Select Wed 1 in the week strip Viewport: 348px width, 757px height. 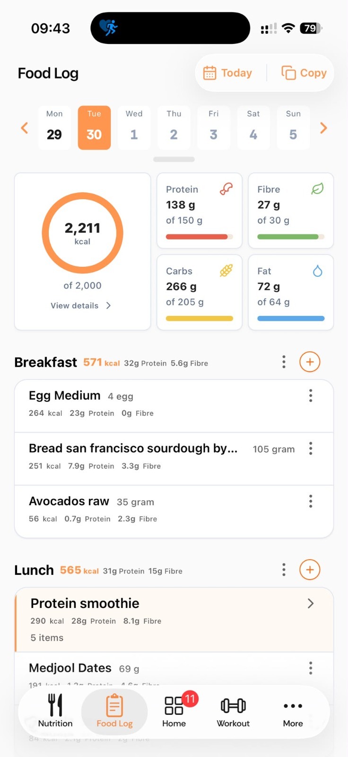134,128
